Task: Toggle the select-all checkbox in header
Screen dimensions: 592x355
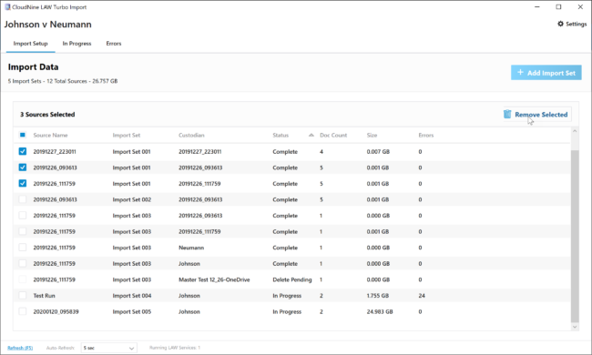Action: 22,135
